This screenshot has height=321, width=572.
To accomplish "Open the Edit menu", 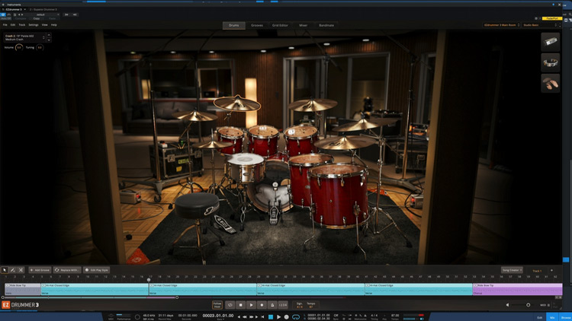I will 13,25.
